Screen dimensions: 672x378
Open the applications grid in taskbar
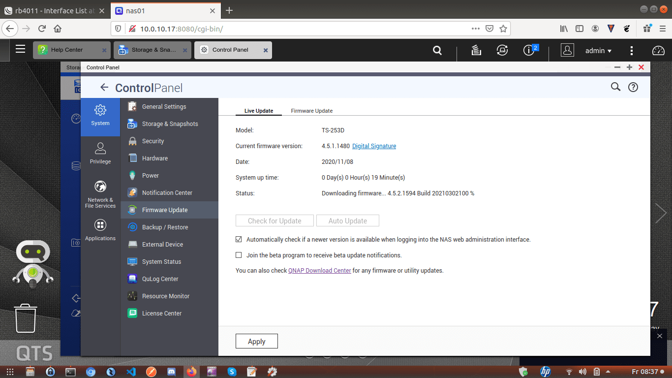click(9, 372)
